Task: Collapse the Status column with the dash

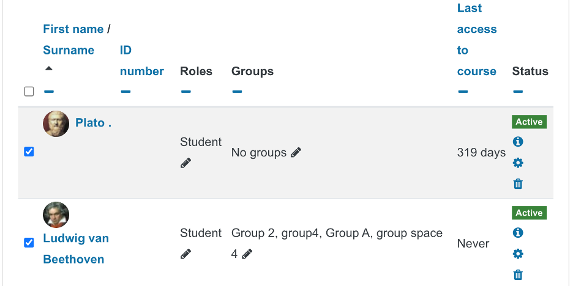Action: (518, 92)
